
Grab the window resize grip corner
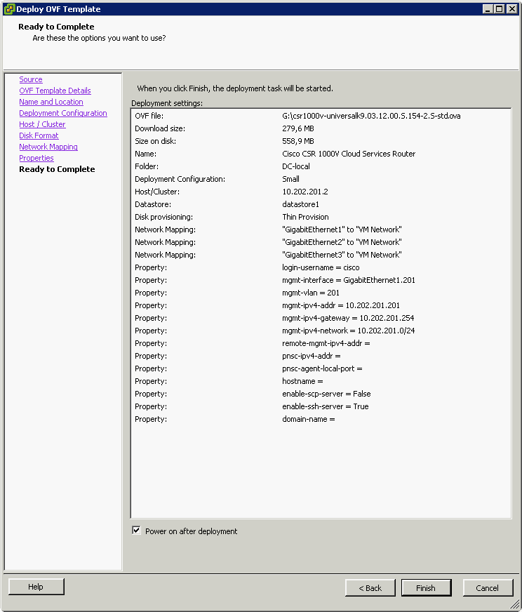tap(516, 606)
